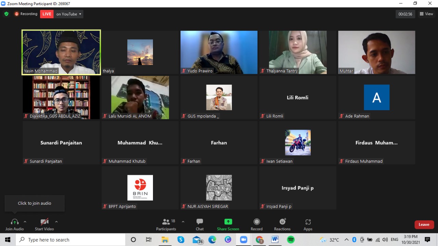438x246 pixels.
Task: Expand the Participants options chevron
Action: pyautogui.click(x=183, y=222)
